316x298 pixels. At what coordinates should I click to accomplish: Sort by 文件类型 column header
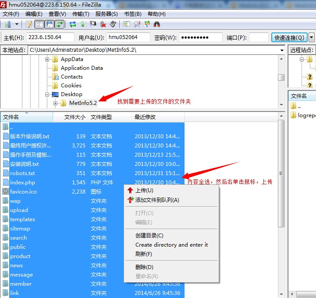click(110, 117)
